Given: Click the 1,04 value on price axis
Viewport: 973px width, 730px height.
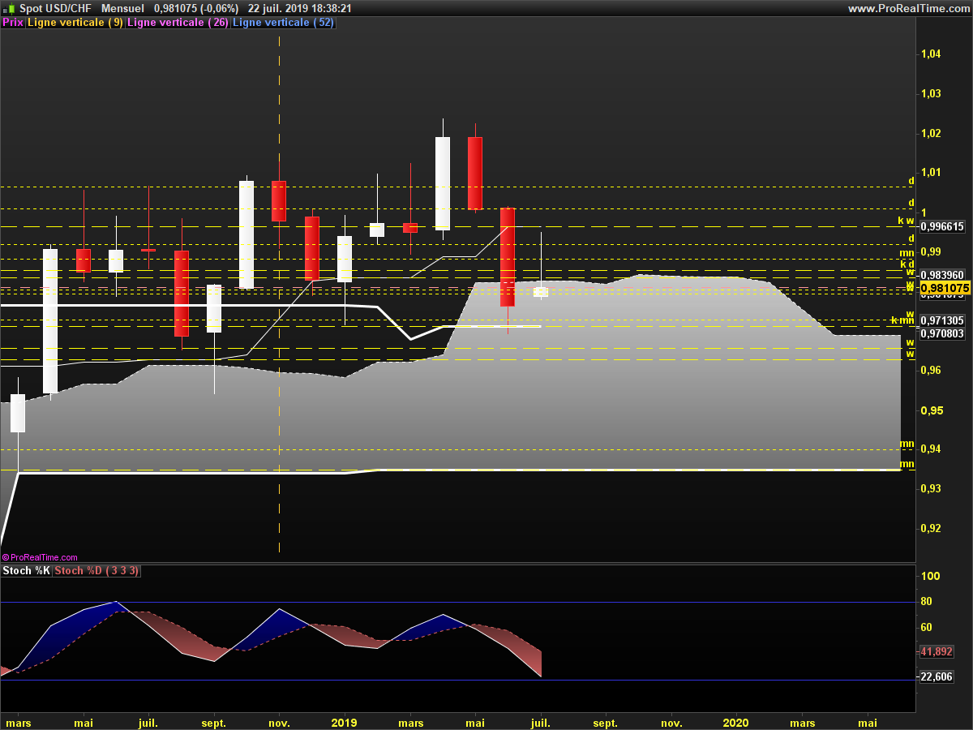Looking at the screenshot, I should click(x=931, y=54).
